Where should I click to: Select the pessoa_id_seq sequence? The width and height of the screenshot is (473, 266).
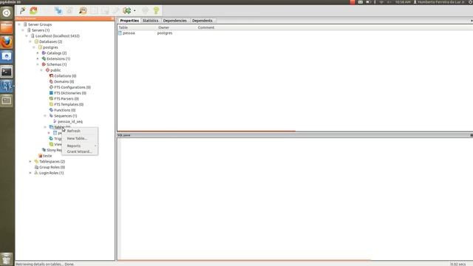(70, 121)
